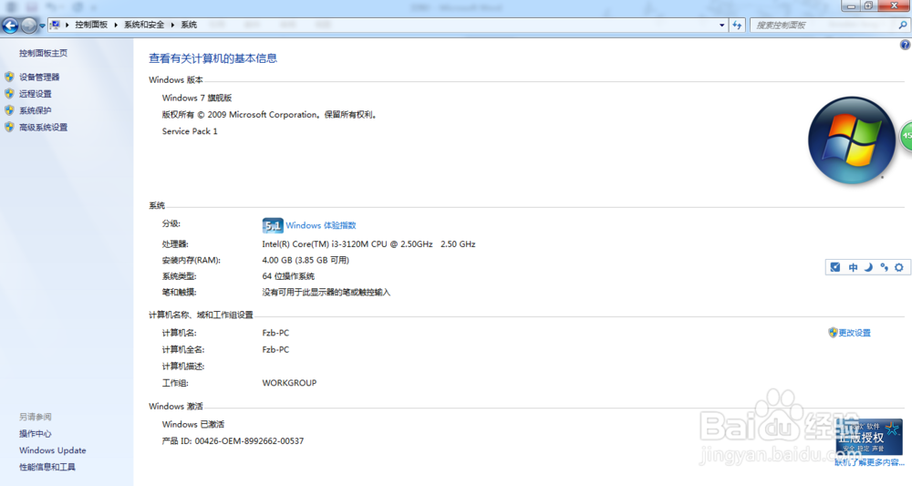Click the Windows 已激活 status text
Viewport: 912px width, 486px height.
(x=193, y=424)
